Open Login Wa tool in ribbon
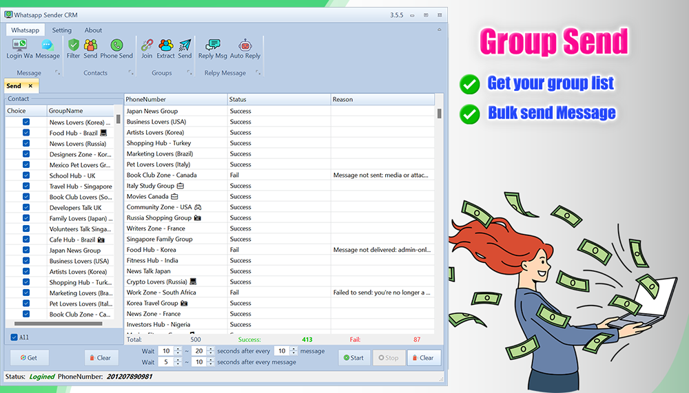Viewport: 689px width, 393px height. click(19, 48)
